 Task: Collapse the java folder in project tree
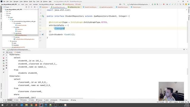(9, 19)
